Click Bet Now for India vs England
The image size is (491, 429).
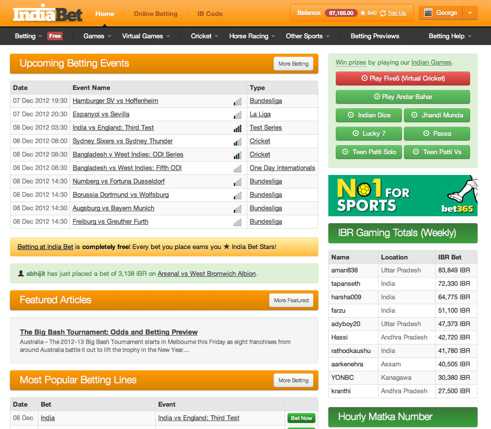(x=301, y=418)
